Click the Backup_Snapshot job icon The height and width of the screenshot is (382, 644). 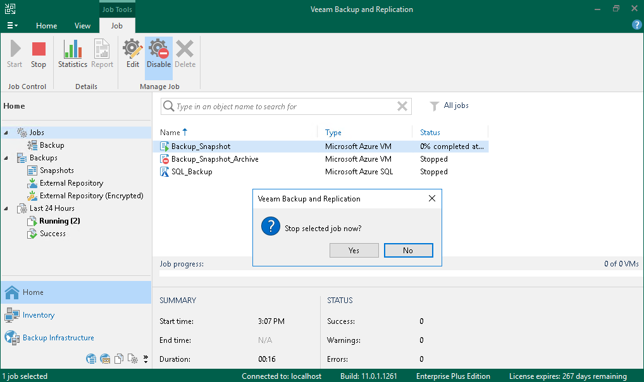[x=164, y=146]
